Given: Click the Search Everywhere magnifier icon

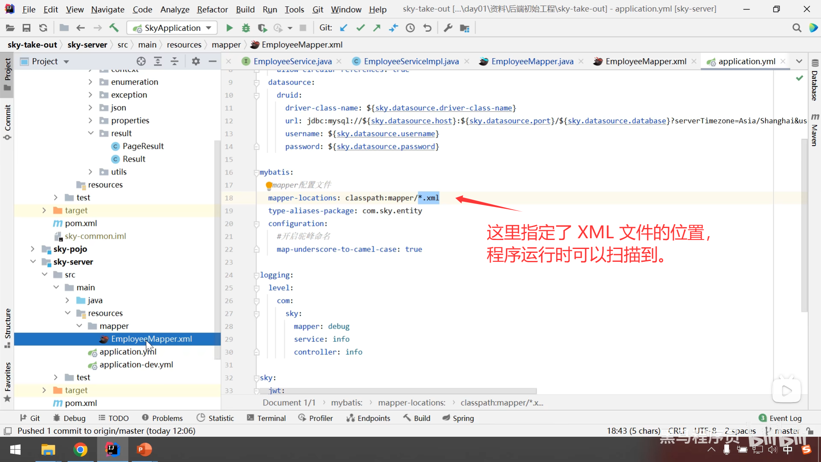Looking at the screenshot, I should pyautogui.click(x=797, y=28).
